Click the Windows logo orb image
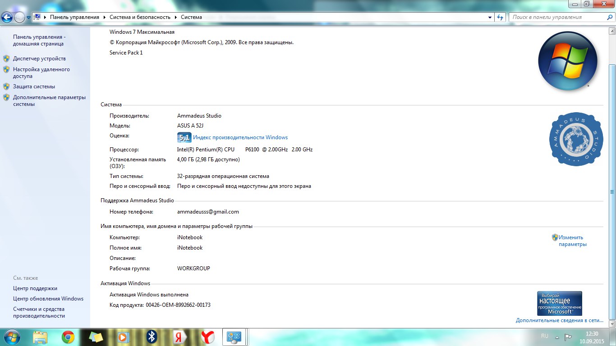Viewport: 616px width, 346px height. pos(568,61)
